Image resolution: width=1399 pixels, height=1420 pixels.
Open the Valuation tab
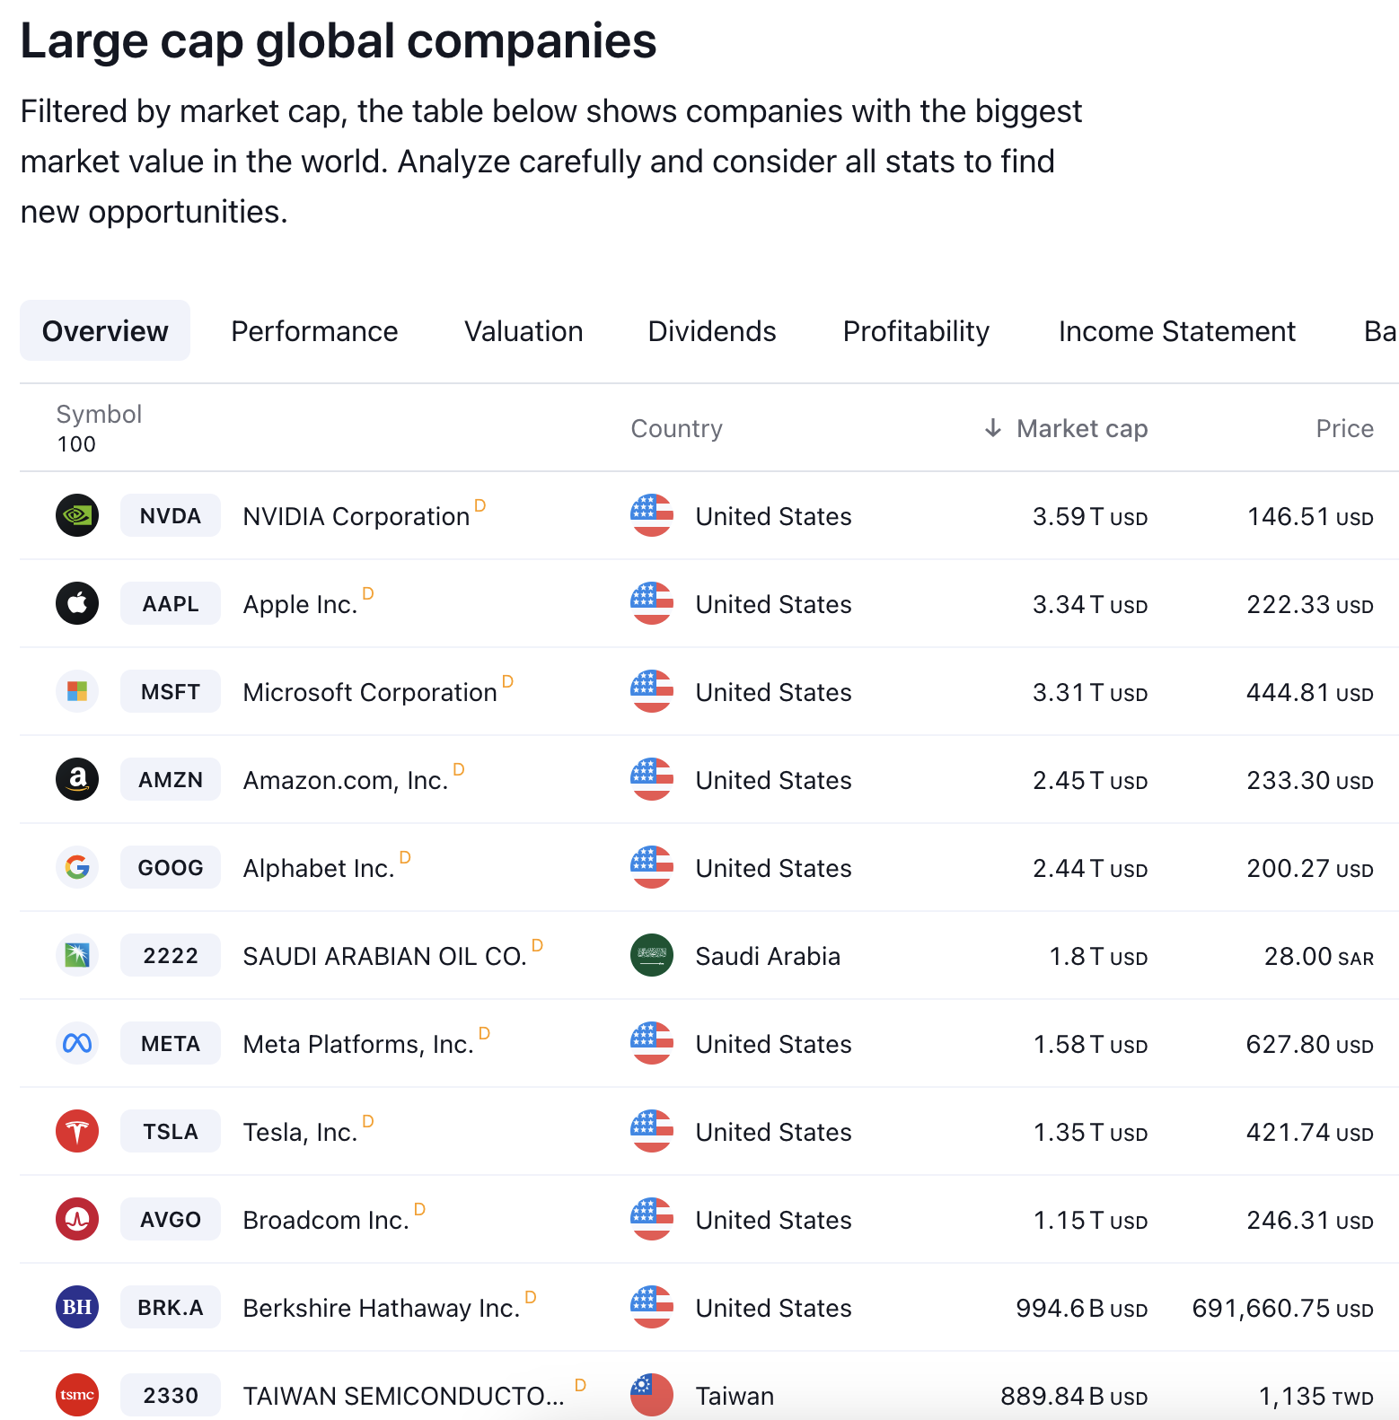(524, 331)
